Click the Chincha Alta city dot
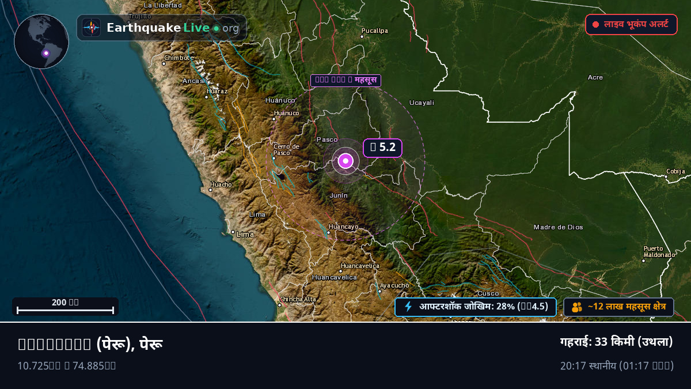This screenshot has height=389, width=691. 279,305
